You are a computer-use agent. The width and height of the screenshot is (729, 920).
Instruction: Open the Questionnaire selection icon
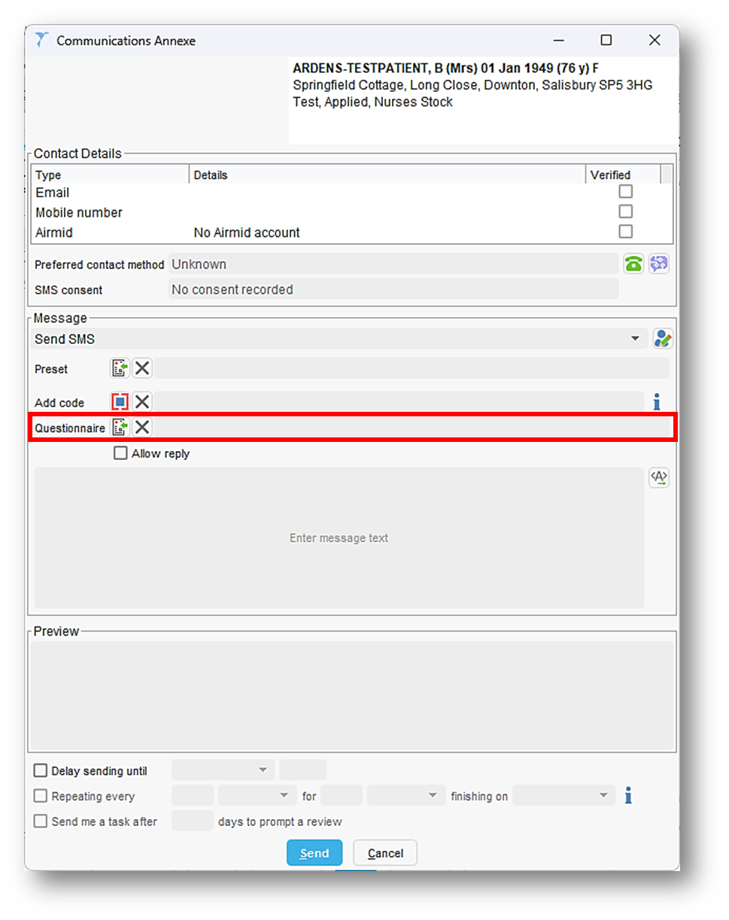(120, 428)
